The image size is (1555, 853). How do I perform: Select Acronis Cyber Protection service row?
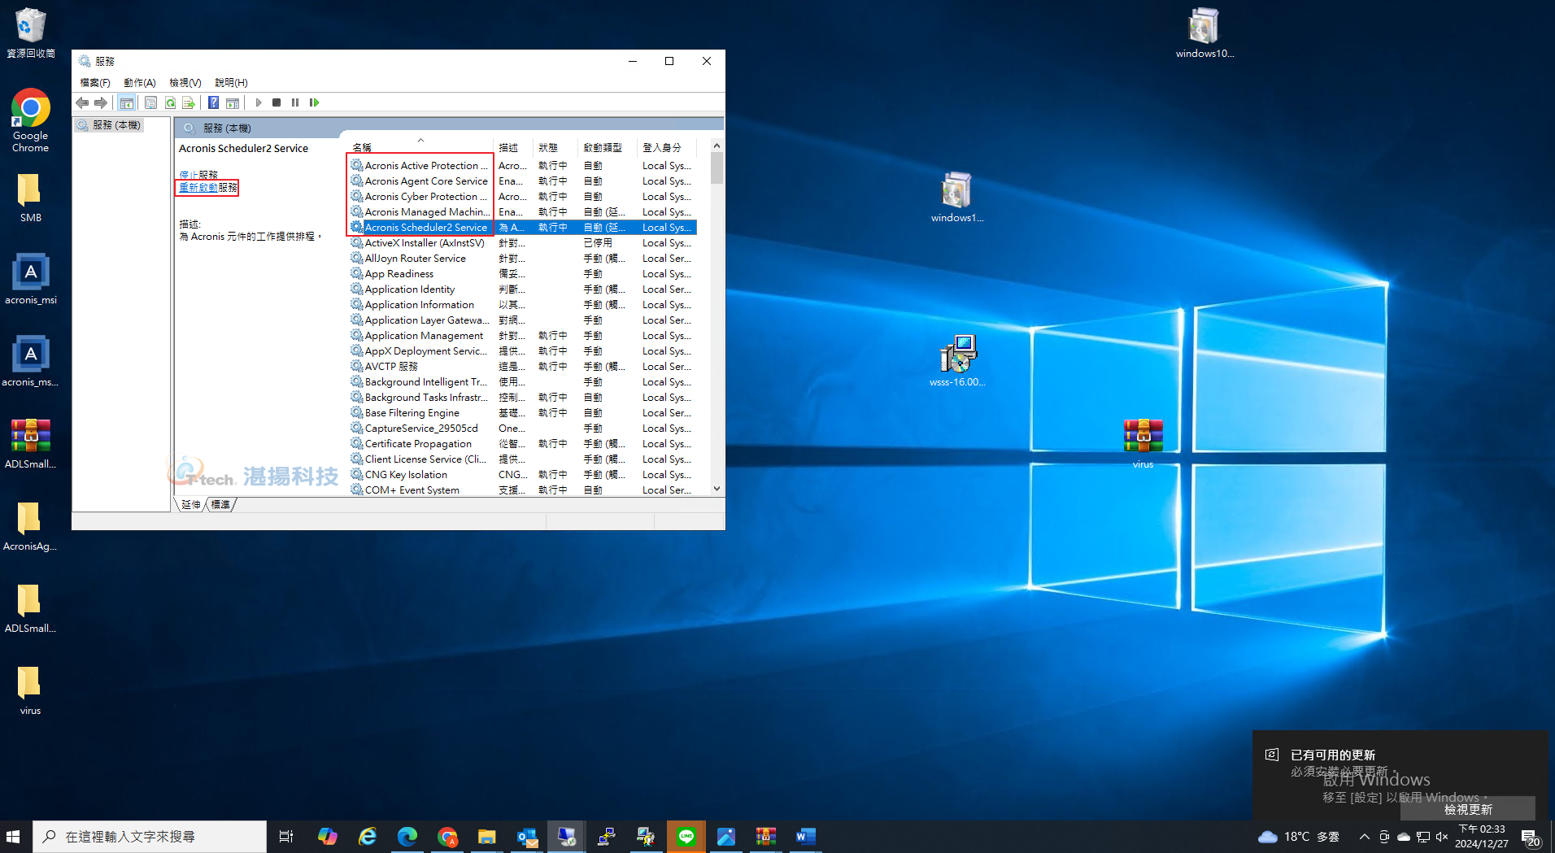523,197
